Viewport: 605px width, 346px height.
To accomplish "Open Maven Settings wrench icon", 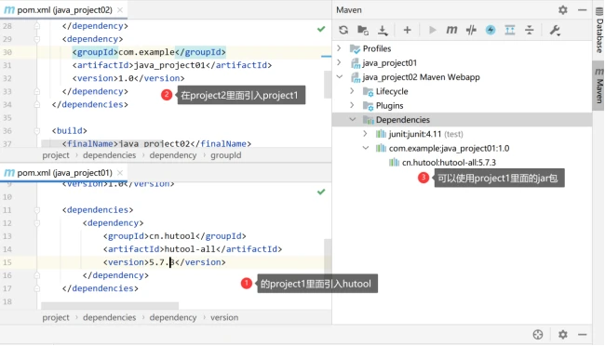I will click(555, 30).
